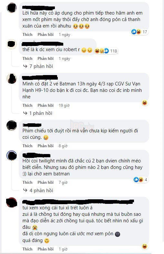
Task: Click Thích under the first comment
Action: pos(27,35)
